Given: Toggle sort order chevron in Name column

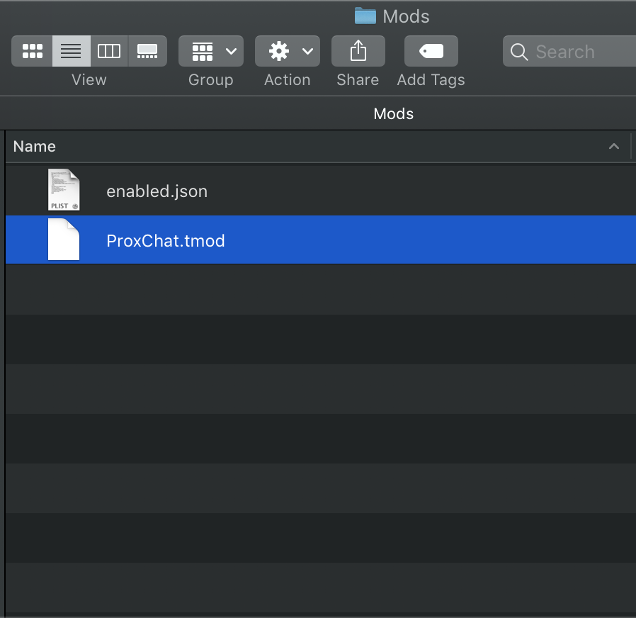Looking at the screenshot, I should click(614, 147).
